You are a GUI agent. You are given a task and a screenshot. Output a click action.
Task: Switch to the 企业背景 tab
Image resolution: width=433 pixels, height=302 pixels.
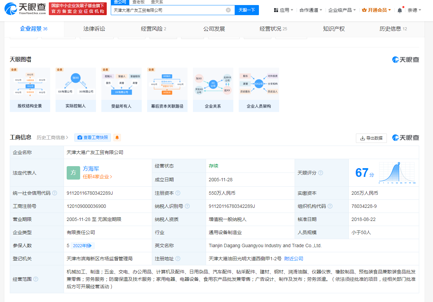point(34,29)
